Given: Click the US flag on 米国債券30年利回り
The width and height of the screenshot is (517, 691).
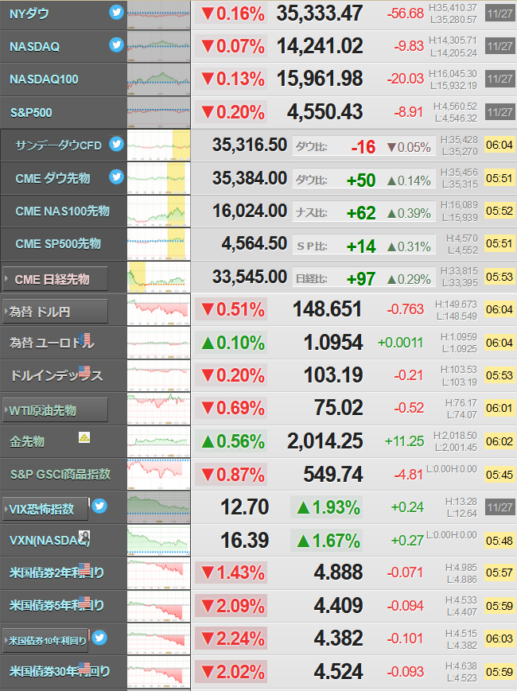Looking at the screenshot, I should [84, 668].
